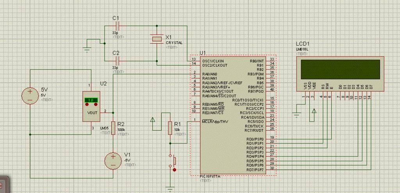Click the U1 reference label
The height and width of the screenshot is (193, 400).
(203, 53)
